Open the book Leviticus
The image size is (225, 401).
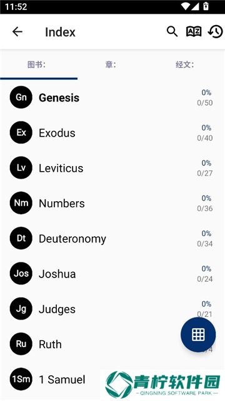(61, 169)
